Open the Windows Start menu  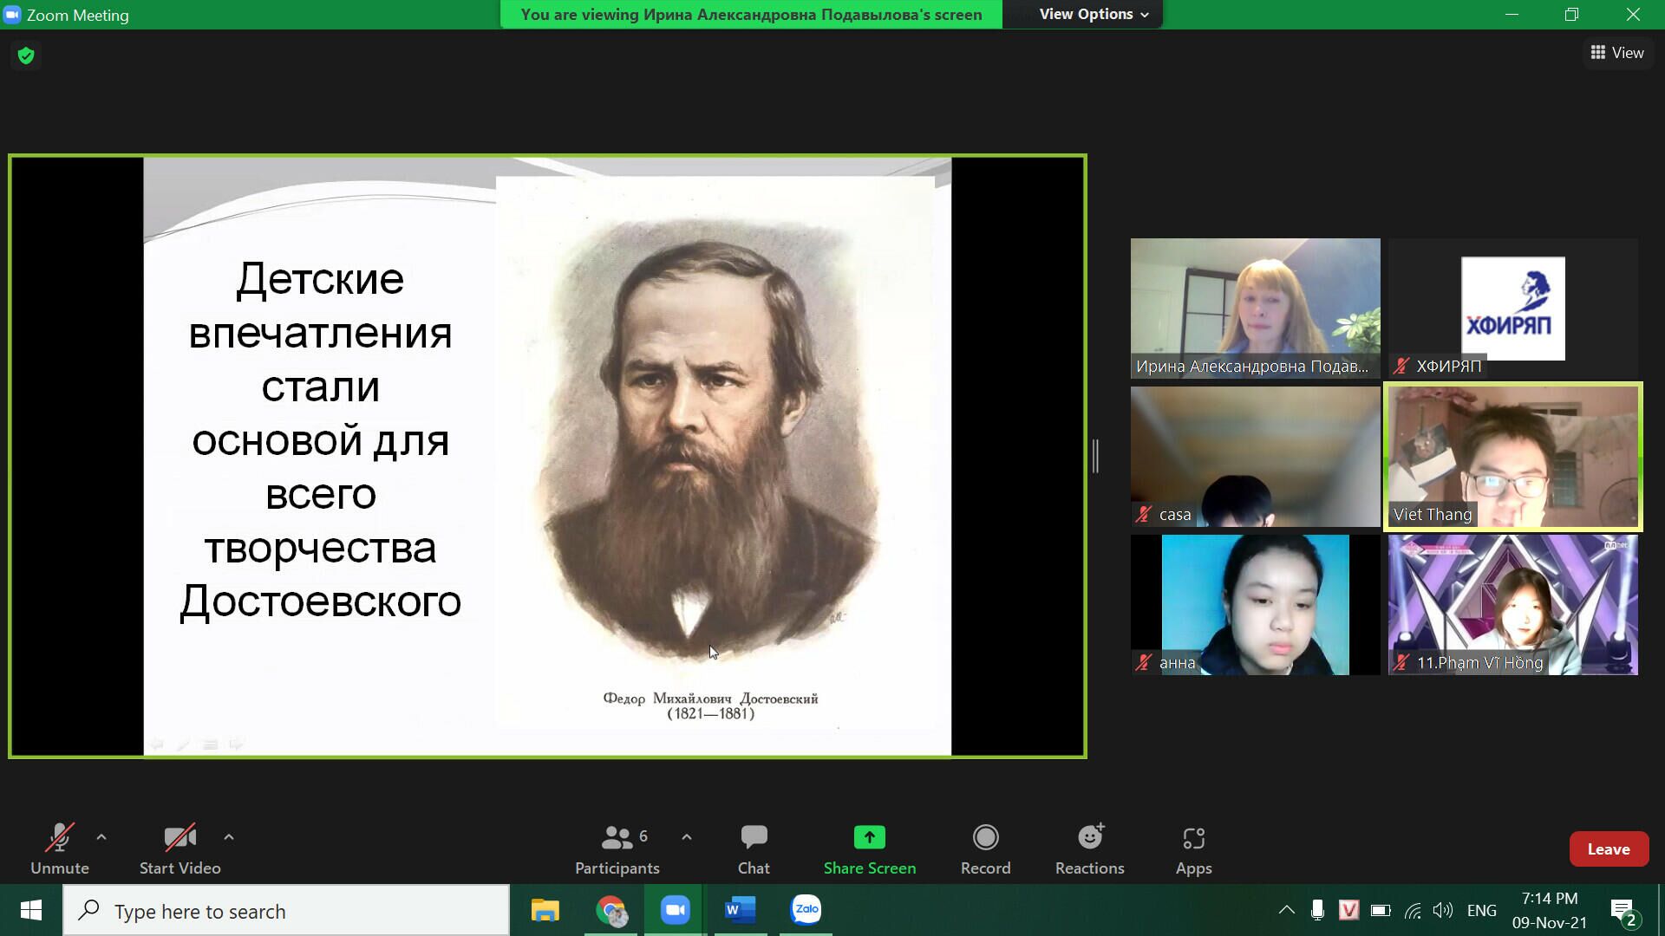click(x=31, y=910)
